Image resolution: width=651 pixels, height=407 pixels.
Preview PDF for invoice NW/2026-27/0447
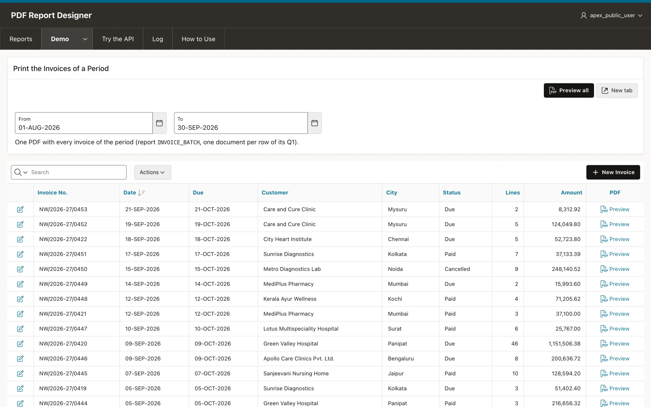pyautogui.click(x=615, y=329)
